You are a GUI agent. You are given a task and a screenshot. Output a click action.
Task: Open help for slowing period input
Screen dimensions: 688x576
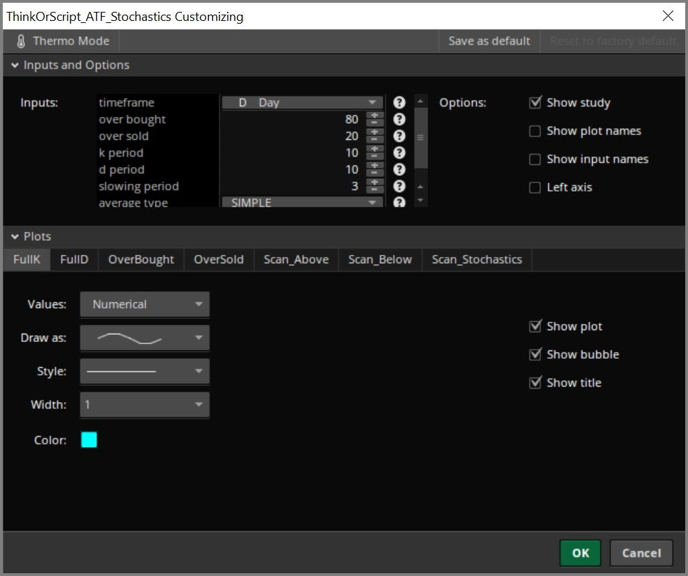pyautogui.click(x=399, y=186)
